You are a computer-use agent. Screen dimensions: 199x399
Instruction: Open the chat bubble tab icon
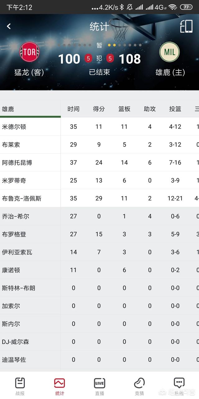click(179, 383)
